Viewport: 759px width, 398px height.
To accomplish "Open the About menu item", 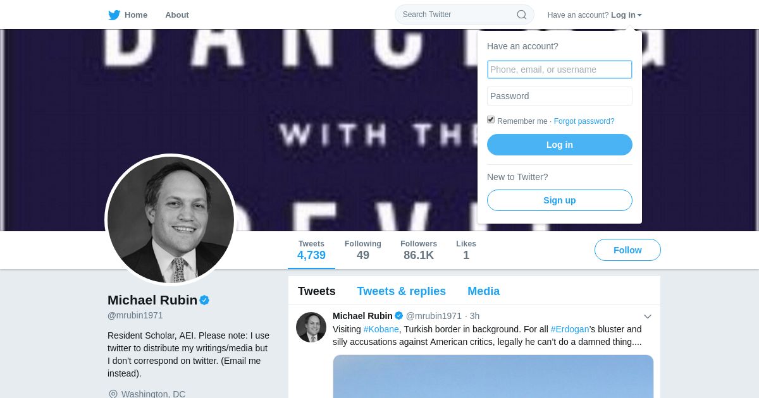I will pos(177,15).
